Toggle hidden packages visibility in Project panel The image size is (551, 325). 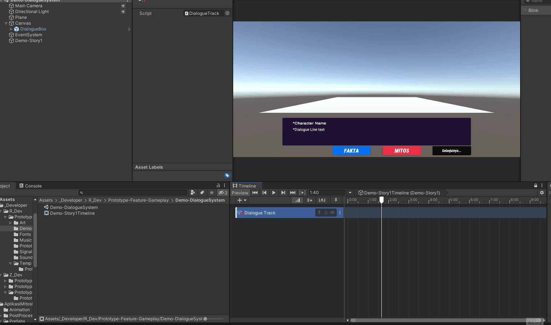pos(223,193)
